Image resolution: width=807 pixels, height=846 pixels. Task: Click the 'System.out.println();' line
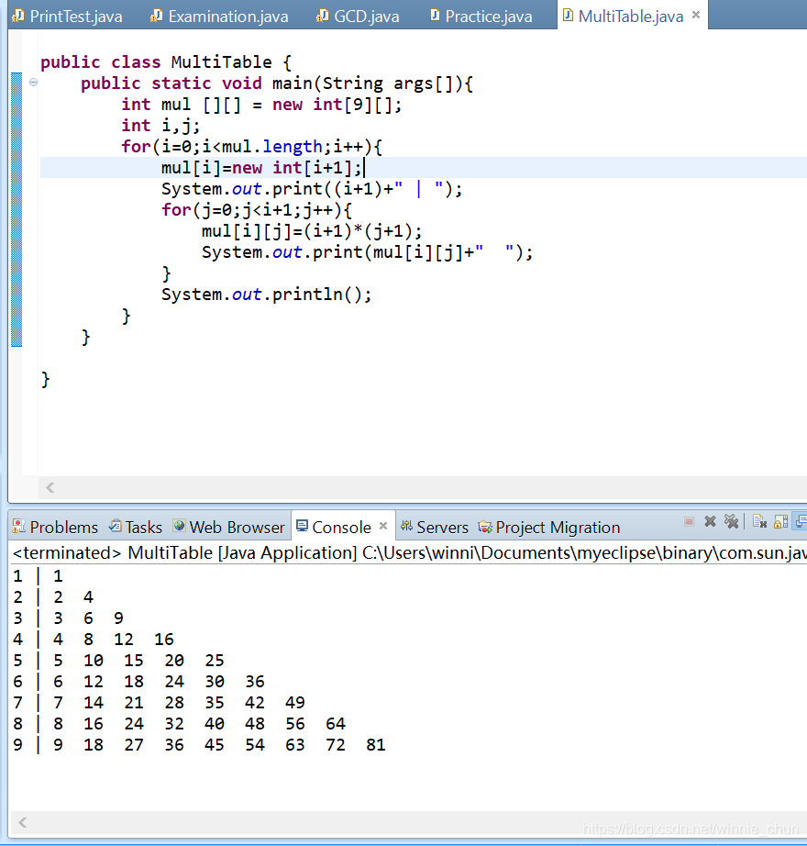coord(266,295)
